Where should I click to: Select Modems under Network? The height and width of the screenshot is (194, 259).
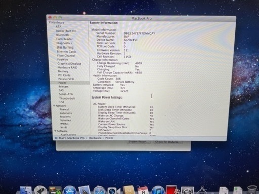pyautogui.click(x=65, y=117)
